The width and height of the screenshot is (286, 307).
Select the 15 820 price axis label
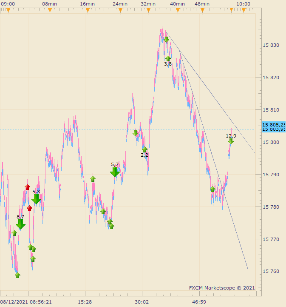point(271,77)
